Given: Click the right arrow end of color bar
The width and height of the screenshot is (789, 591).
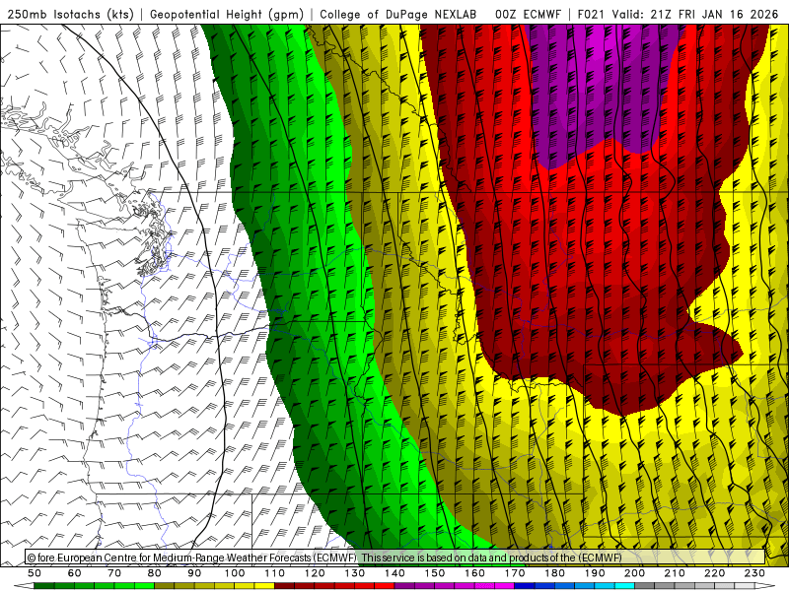Looking at the screenshot, I should pos(765,586).
